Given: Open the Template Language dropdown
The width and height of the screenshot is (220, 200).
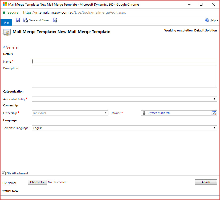Looking at the screenshot, I should point(124,128).
